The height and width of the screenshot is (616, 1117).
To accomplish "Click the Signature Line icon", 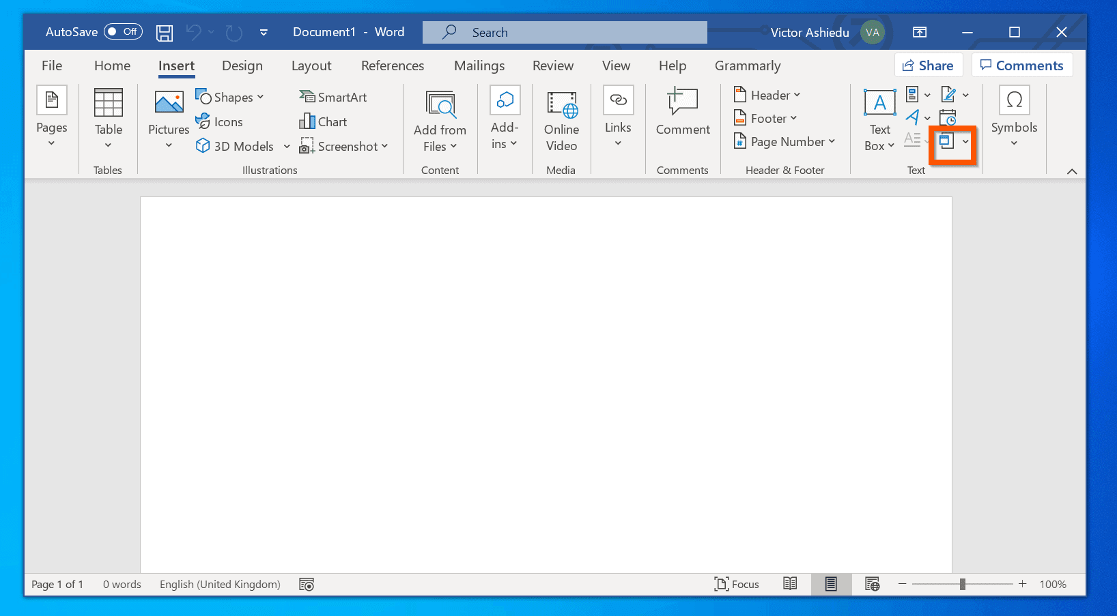I will [x=948, y=94].
